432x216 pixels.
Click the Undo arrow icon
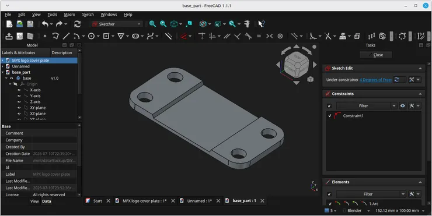pos(45,24)
